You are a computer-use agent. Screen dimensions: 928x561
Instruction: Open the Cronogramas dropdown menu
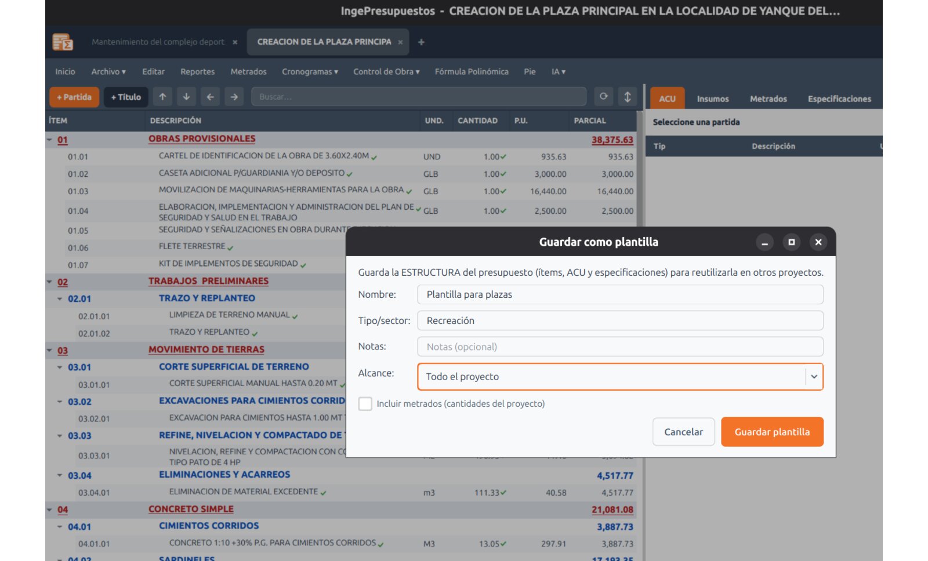[310, 72]
